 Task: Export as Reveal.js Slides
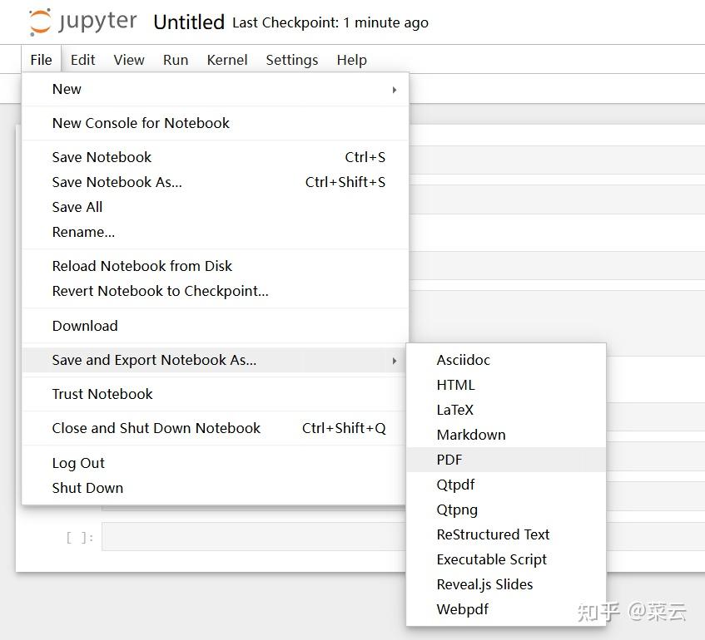(485, 583)
